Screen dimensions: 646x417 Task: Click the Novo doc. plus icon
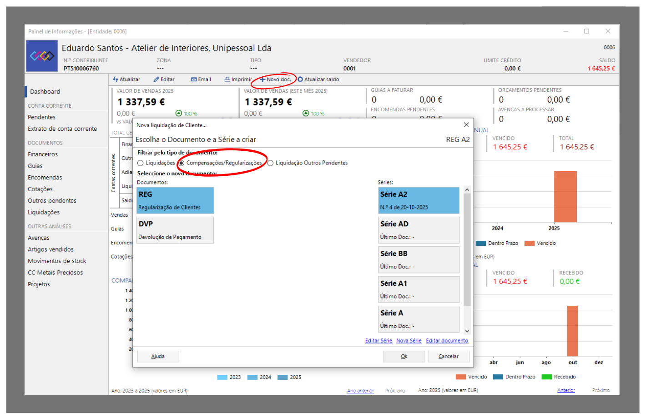tap(262, 79)
